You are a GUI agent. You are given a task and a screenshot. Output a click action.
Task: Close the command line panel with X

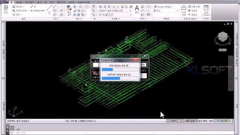point(7,127)
